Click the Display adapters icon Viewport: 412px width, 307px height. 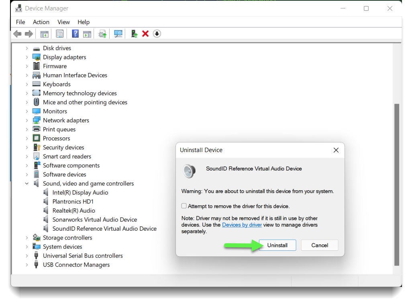coord(36,57)
